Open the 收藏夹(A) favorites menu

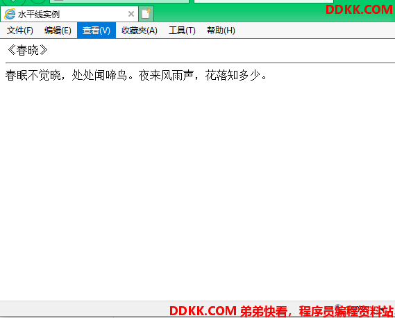(140, 31)
